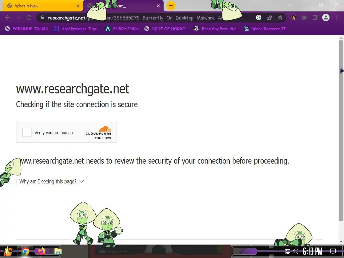Image resolution: width=344 pixels, height=258 pixels.
Task: Minimize the Chrome window
Action: (x=305, y=5)
